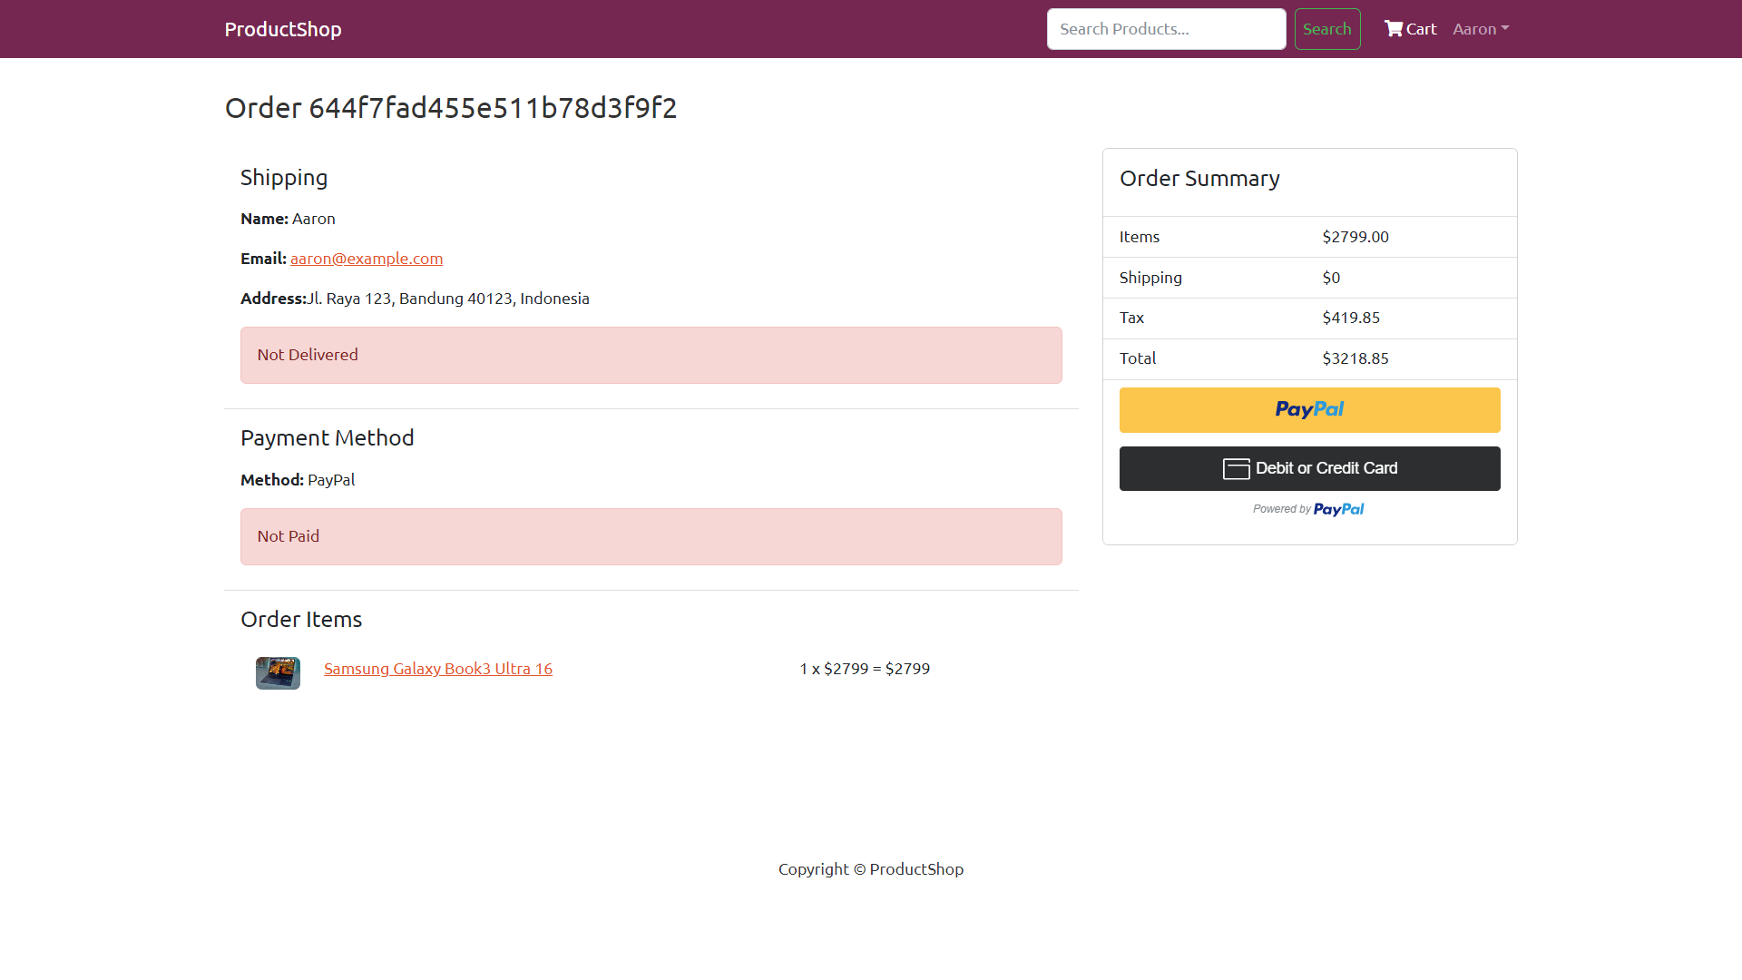Click the Copyright ProductShop footer text
Viewport: 1742px width, 980px height.
[x=871, y=869]
